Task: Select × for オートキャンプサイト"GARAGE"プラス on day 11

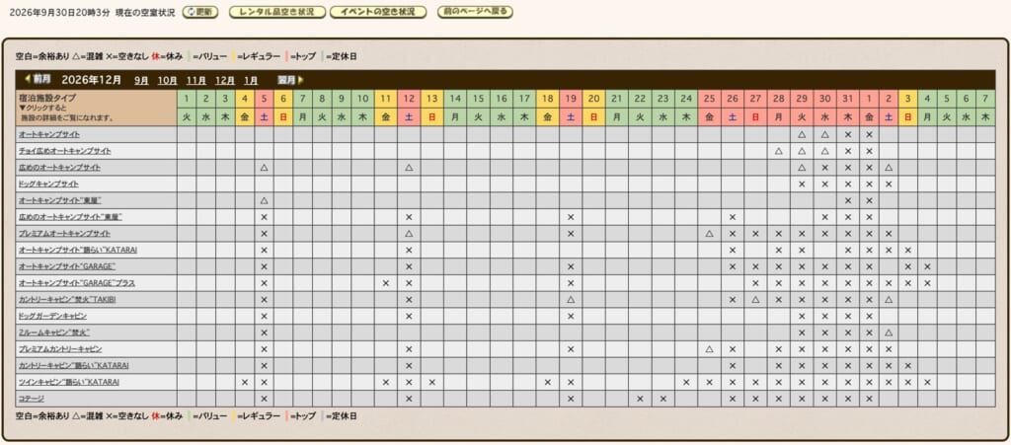Action: [386, 283]
